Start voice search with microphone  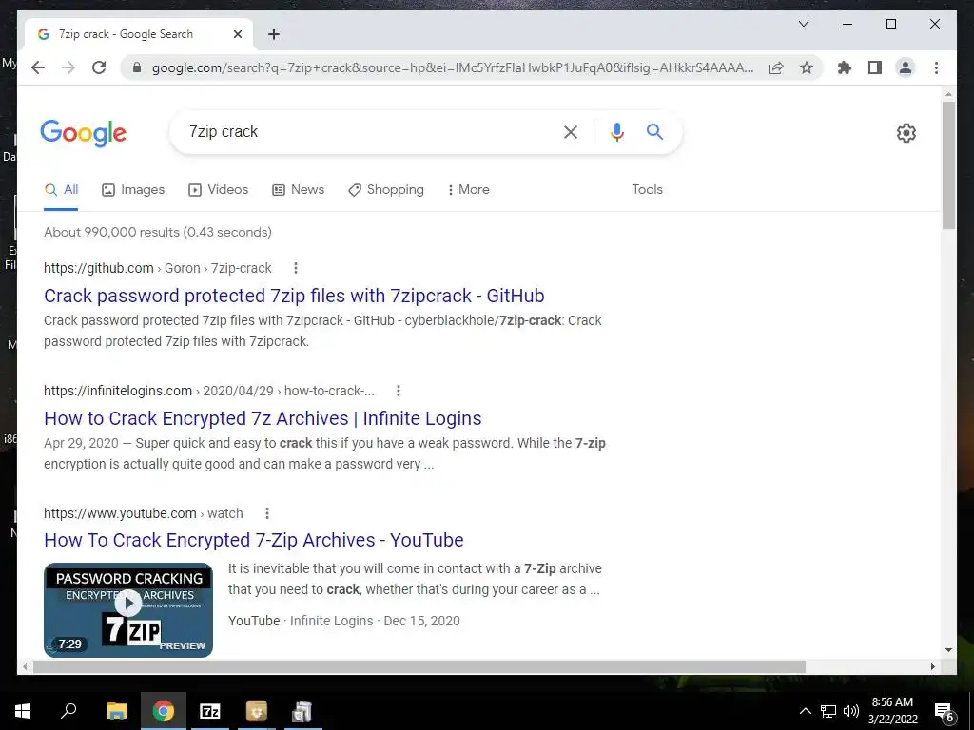[x=616, y=131]
